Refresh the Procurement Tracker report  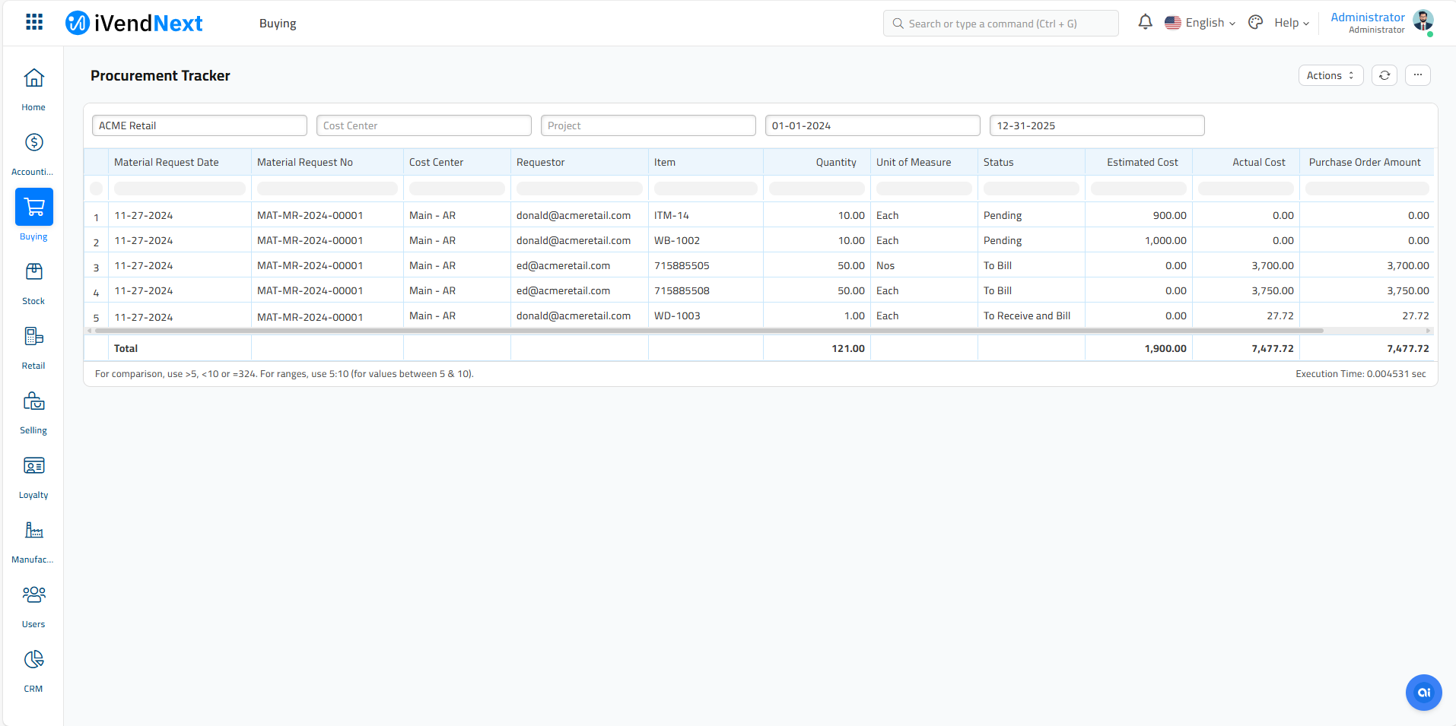[x=1384, y=75]
